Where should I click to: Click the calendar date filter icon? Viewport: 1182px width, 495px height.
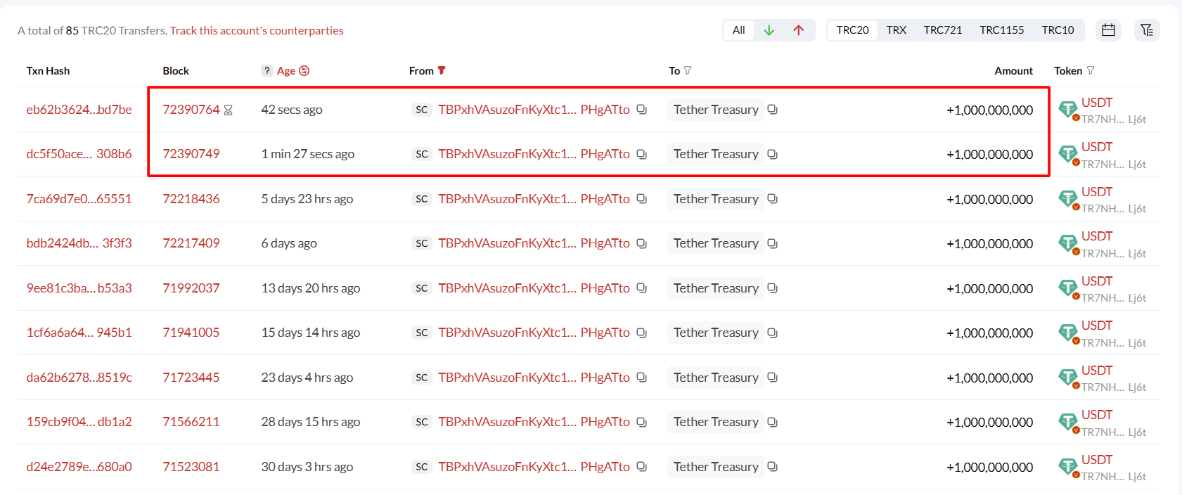1108,30
